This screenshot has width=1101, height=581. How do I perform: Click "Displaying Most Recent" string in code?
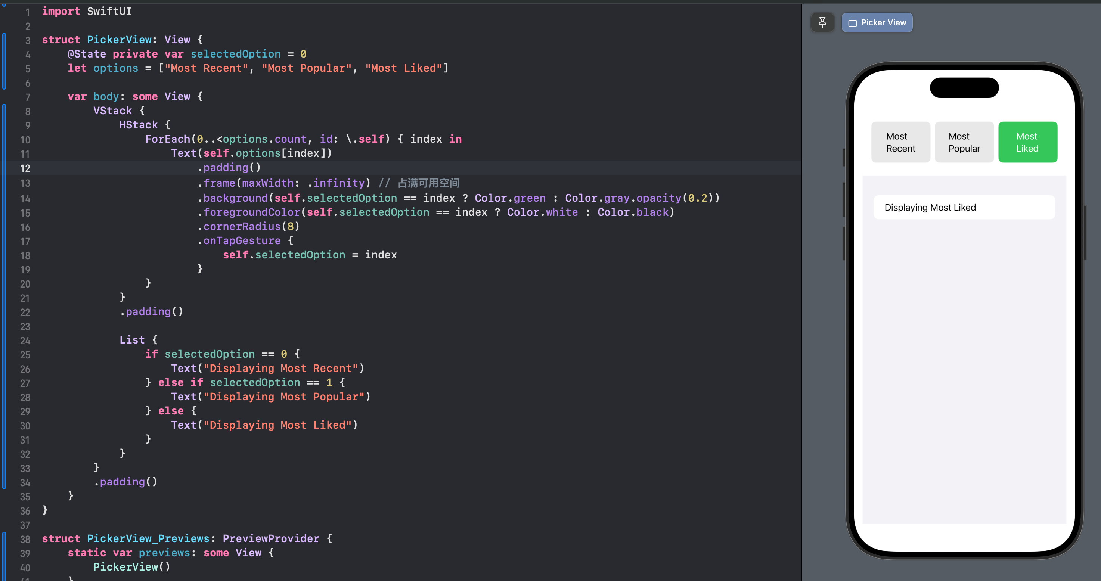pos(280,368)
